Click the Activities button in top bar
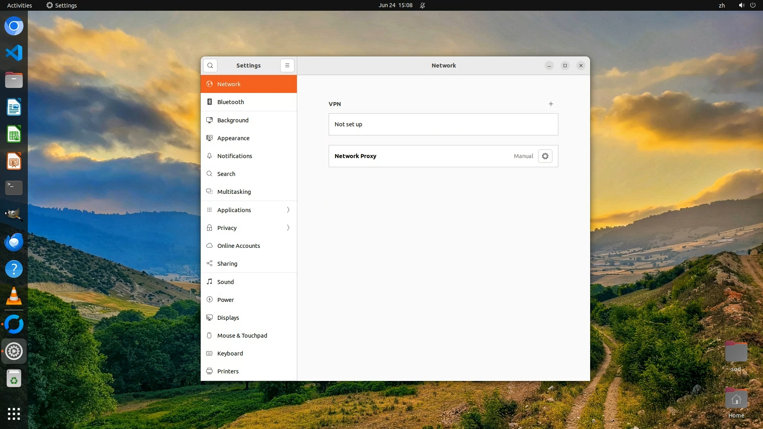The height and width of the screenshot is (429, 763). [x=19, y=6]
